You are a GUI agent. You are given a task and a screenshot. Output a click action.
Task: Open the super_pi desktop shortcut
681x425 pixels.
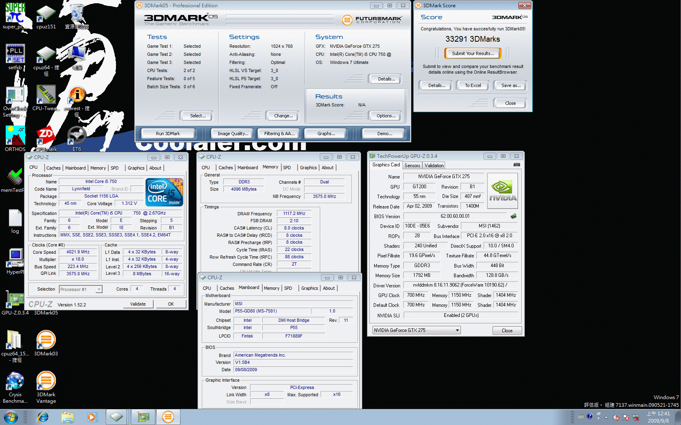(x=15, y=15)
